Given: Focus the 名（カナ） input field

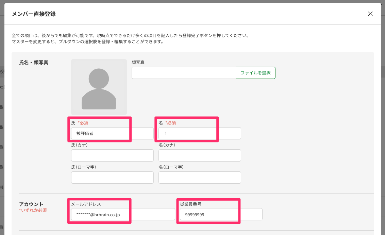Looking at the screenshot, I should coord(200,155).
